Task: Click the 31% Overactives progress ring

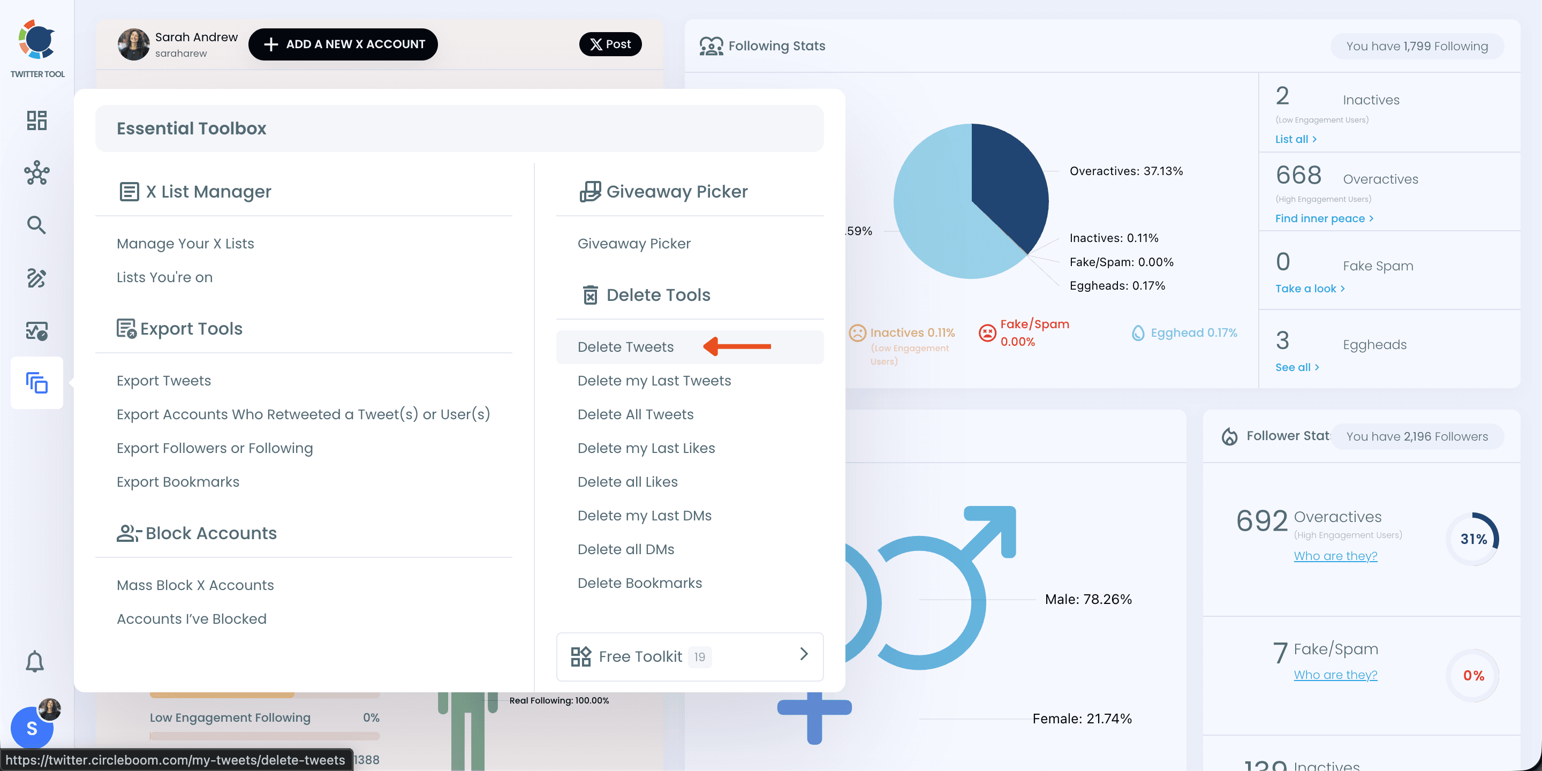Action: (x=1472, y=539)
